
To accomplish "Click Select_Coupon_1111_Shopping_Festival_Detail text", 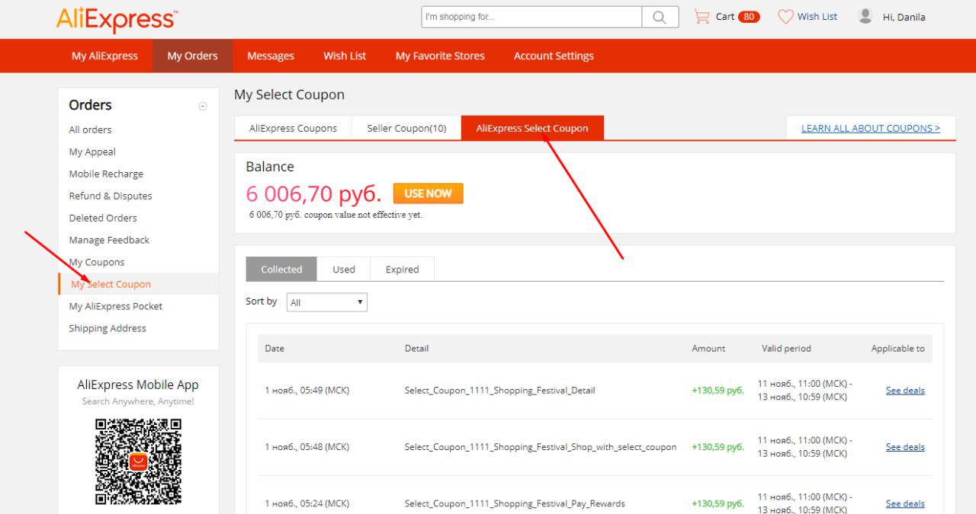I will [499, 390].
